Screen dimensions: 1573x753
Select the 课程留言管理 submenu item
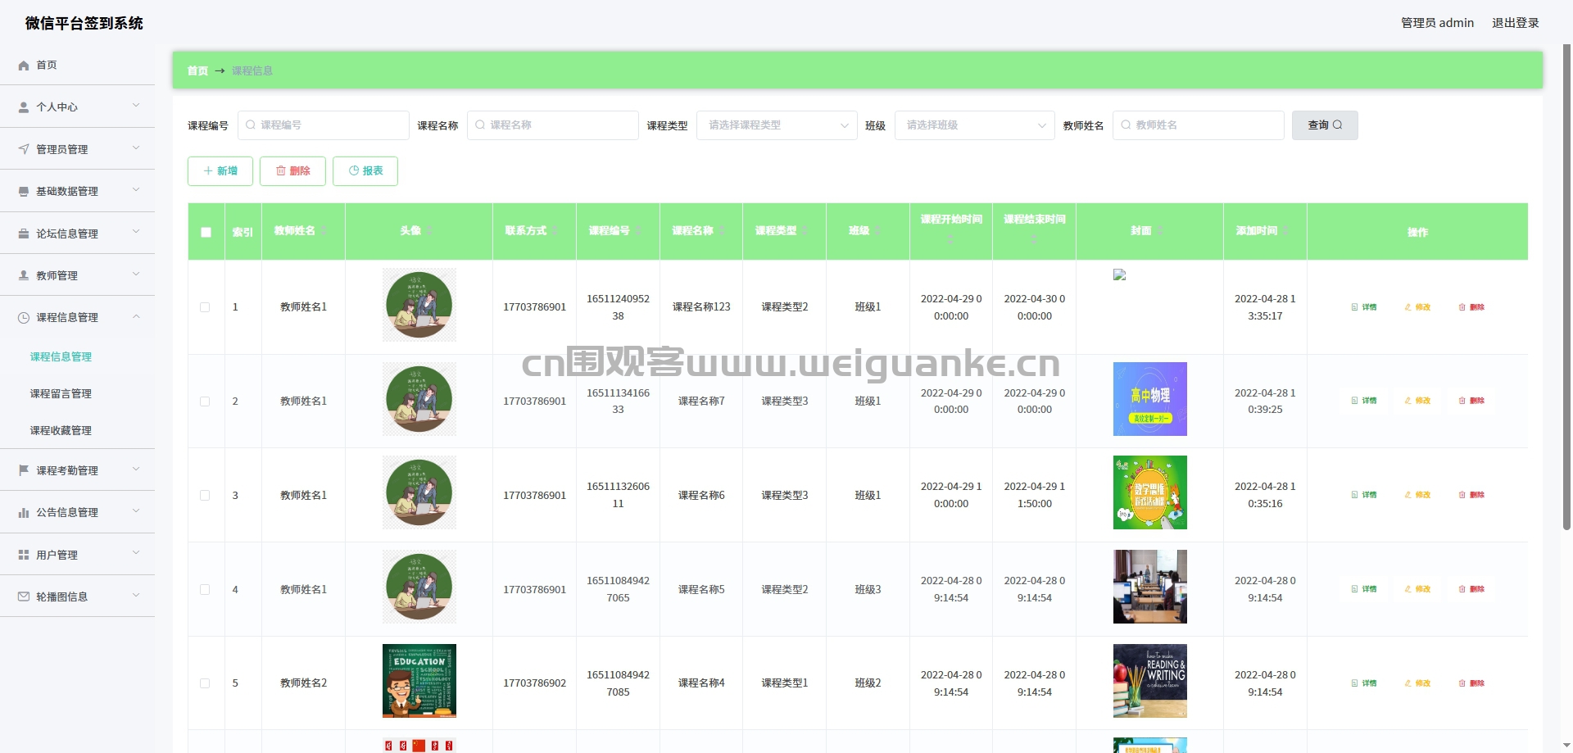click(x=61, y=394)
